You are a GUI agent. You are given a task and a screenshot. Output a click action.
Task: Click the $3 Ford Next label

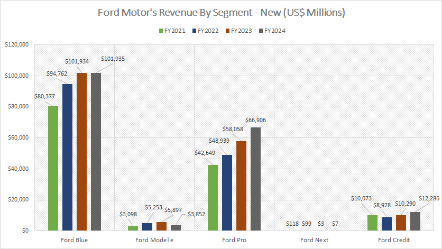click(321, 224)
